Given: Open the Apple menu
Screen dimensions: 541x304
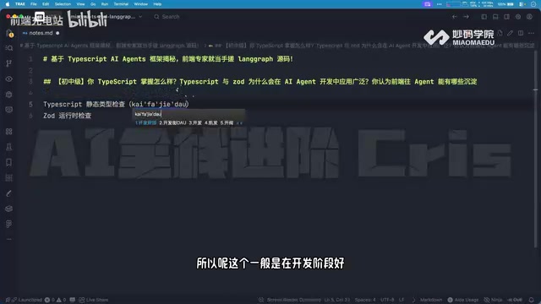Looking at the screenshot, I should [x=8, y=4].
